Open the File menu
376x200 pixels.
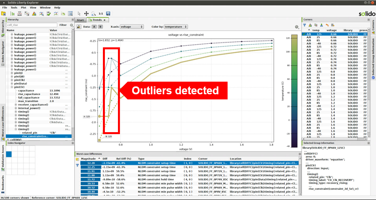5,7
